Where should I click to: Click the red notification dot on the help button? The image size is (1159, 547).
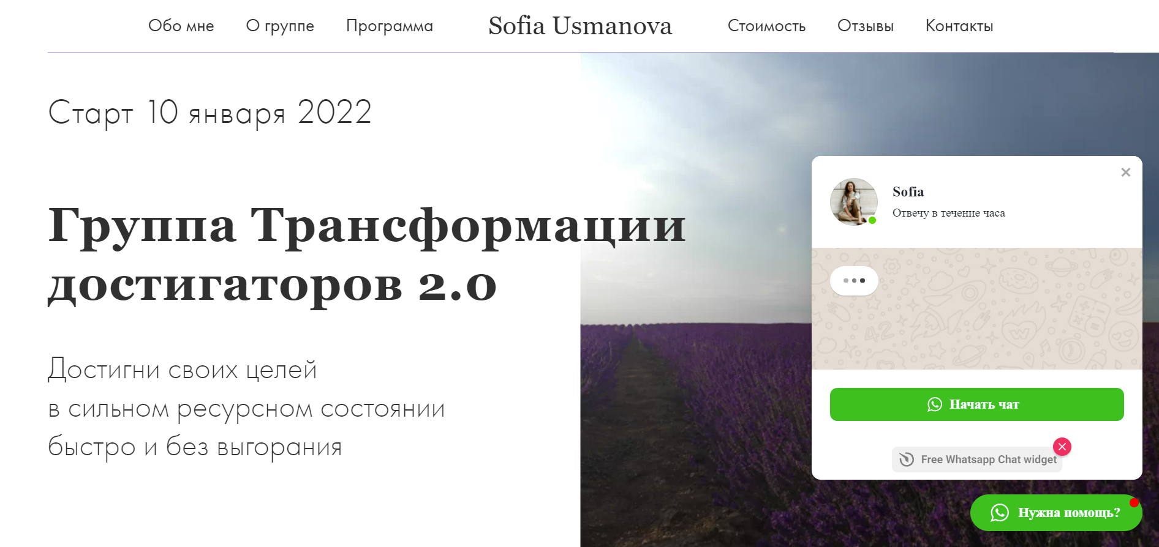coord(1134,502)
